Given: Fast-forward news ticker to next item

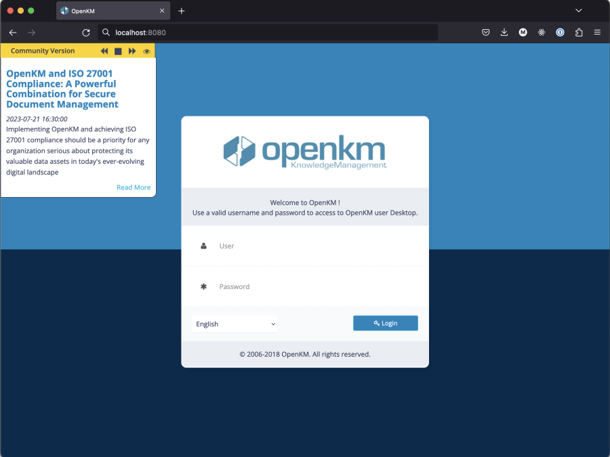Looking at the screenshot, I should [132, 51].
